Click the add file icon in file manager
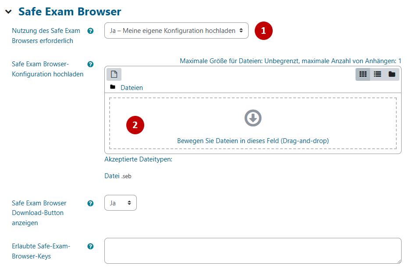Viewport: 413px width, 269px height. [114, 74]
